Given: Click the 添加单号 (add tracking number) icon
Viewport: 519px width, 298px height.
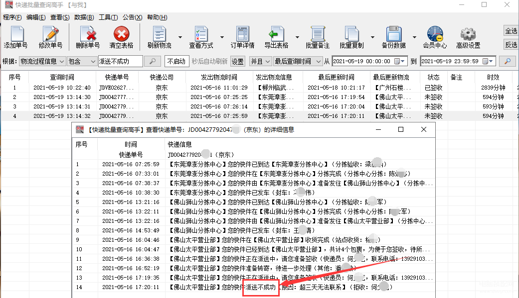Looking at the screenshot, I should 15,35.
